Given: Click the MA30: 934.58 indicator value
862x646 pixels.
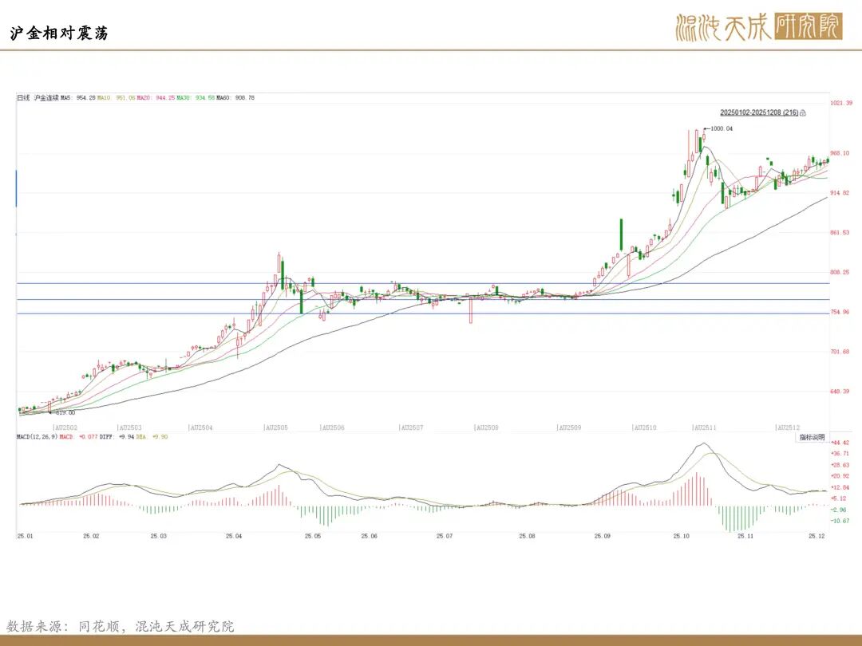Looking at the screenshot, I should (196, 98).
